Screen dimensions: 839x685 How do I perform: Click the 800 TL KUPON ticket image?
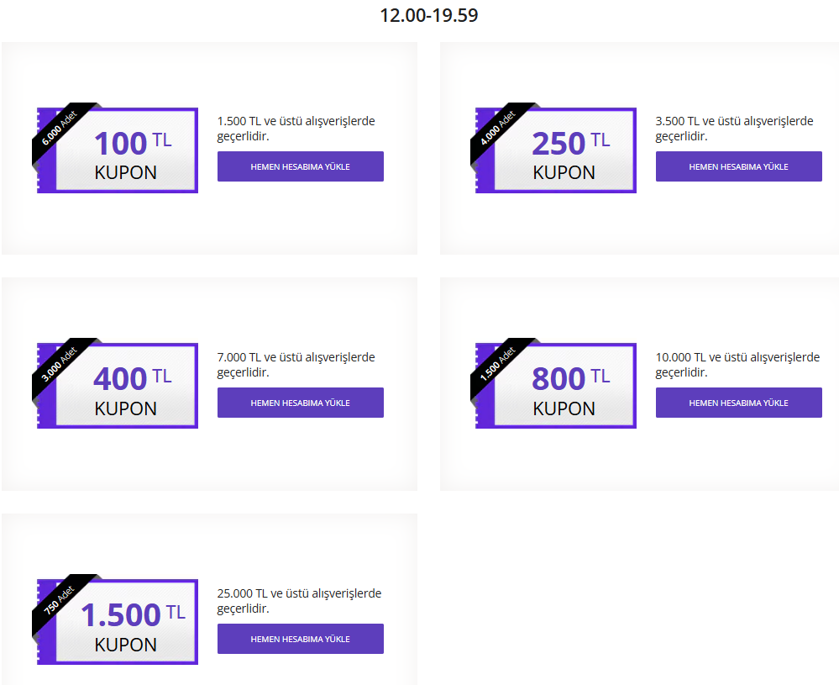(555, 386)
